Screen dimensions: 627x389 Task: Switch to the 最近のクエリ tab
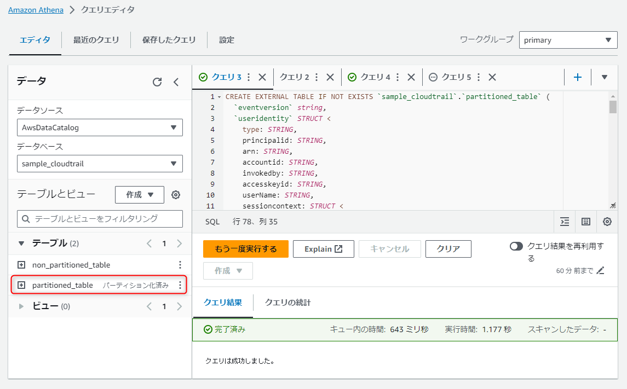96,39
